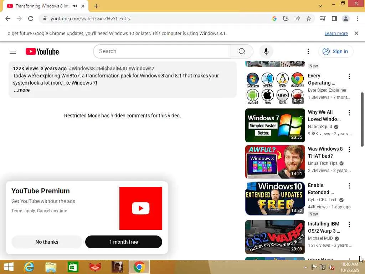Go back with the browser back arrow
The height and width of the screenshot is (274, 365).
(x=8, y=19)
